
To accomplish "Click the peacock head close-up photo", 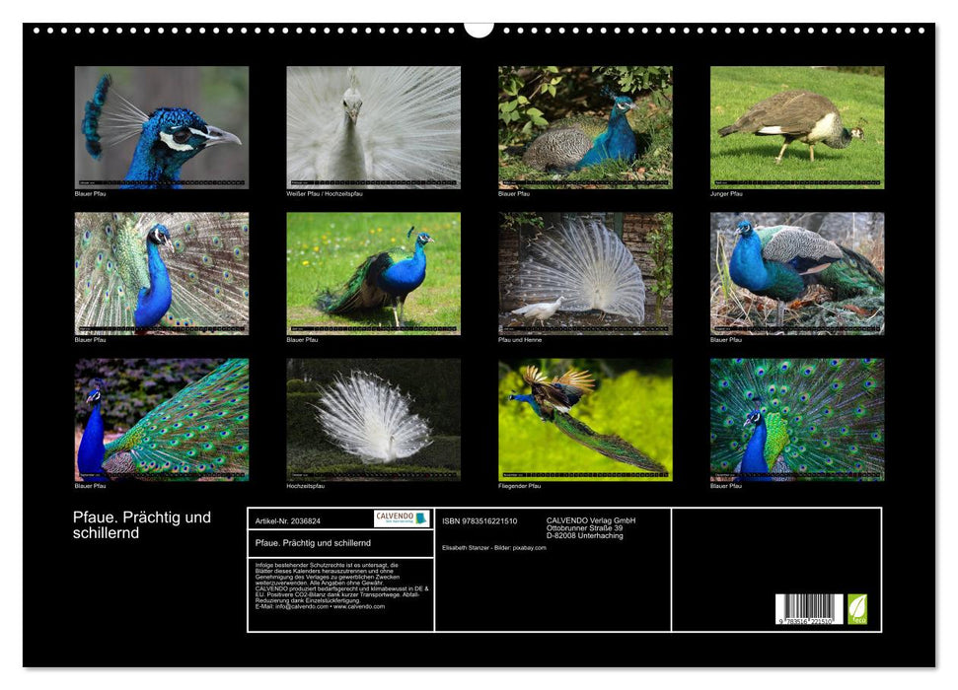I will [162, 126].
